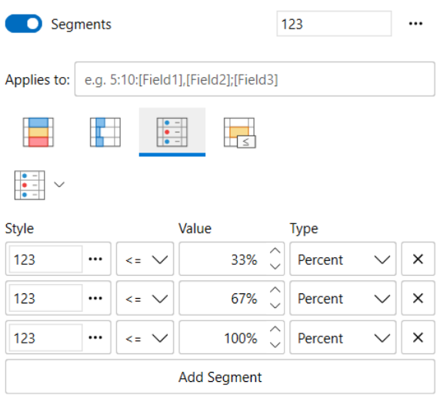This screenshot has width=440, height=395.
Task: Open the <= operator dropdown for 100% row
Action: [145, 337]
